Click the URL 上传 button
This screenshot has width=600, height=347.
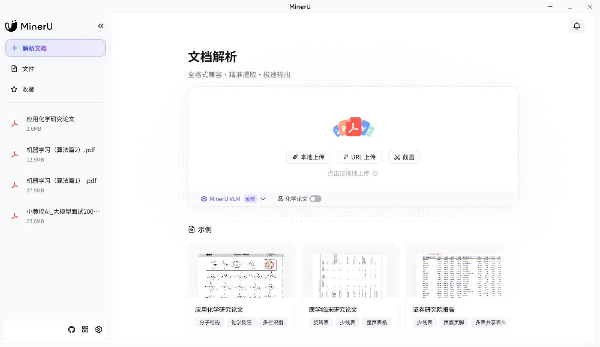click(359, 157)
